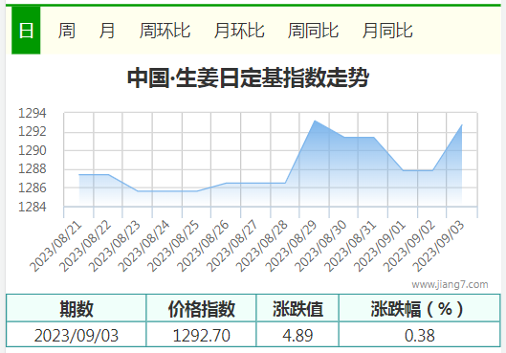Switch to the 周 weekly tab
Screen dimensions: 506x353
(67, 31)
